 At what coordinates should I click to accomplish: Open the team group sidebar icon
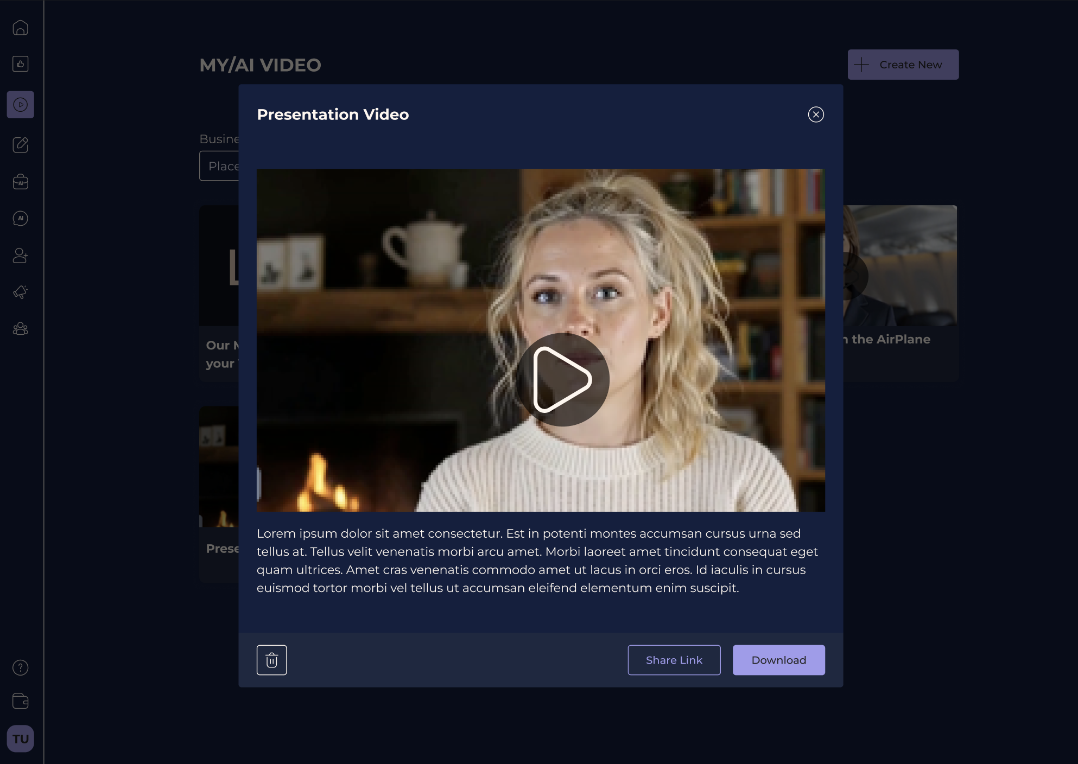tap(21, 329)
